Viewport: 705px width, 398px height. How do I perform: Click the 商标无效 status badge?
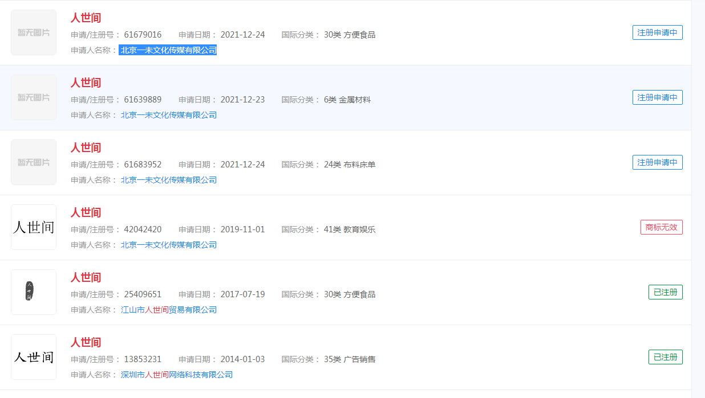pyautogui.click(x=662, y=227)
